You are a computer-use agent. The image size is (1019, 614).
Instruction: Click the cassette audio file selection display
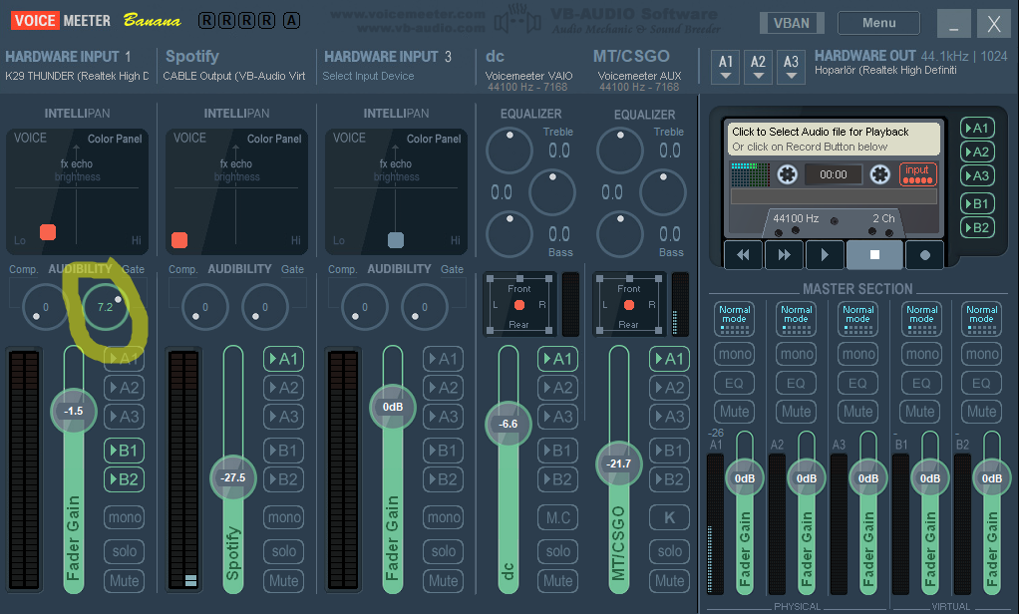coord(834,139)
